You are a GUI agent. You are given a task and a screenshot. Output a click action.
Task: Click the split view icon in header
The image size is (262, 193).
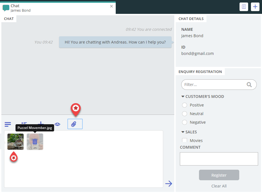[244, 7]
